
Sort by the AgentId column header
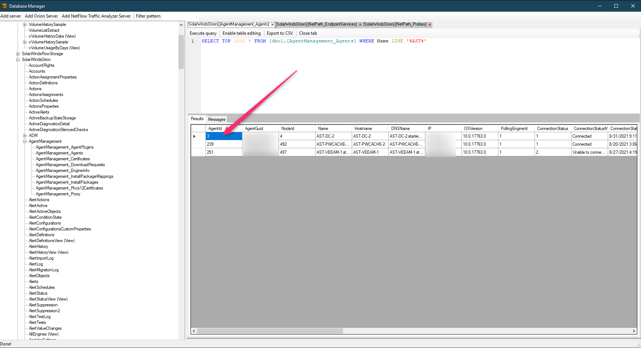tap(224, 129)
